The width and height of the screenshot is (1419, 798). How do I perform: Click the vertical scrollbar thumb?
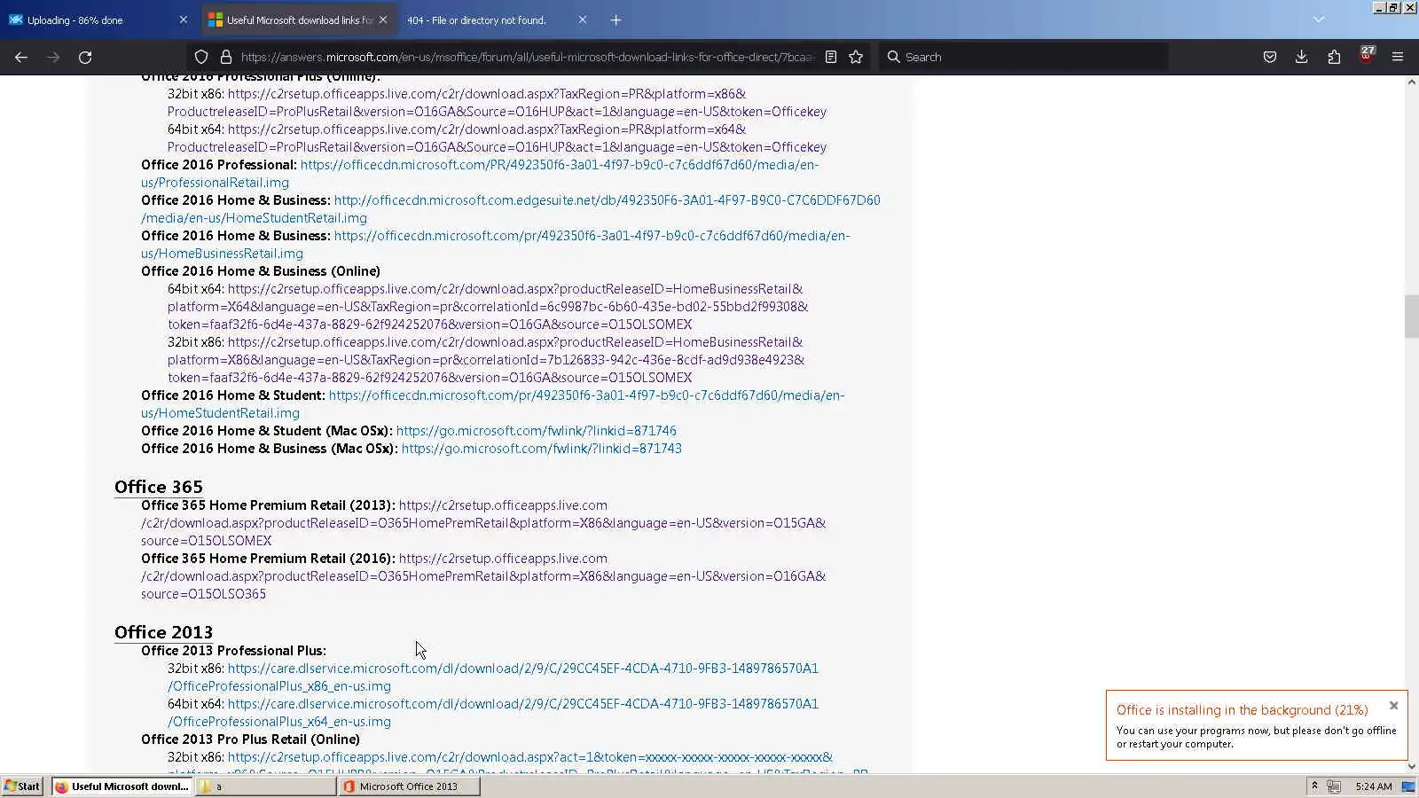tap(1412, 317)
